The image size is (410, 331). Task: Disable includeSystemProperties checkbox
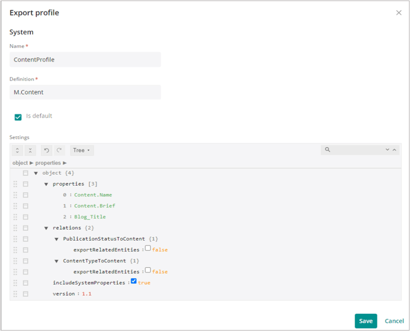tap(134, 281)
